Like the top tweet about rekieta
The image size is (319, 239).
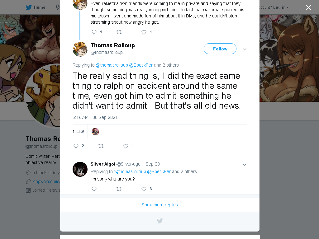pos(144,32)
